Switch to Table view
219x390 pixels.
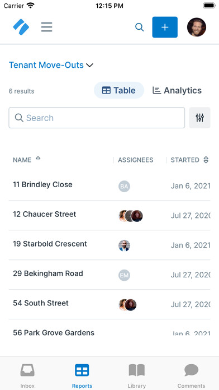coord(119,90)
